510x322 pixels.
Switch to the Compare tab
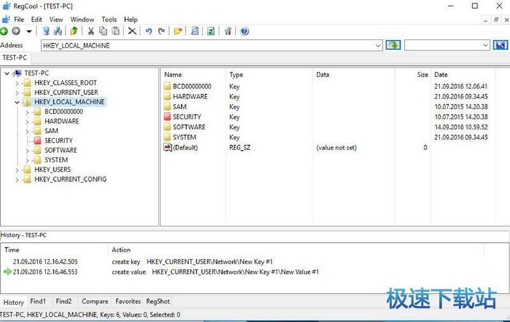[x=95, y=302]
